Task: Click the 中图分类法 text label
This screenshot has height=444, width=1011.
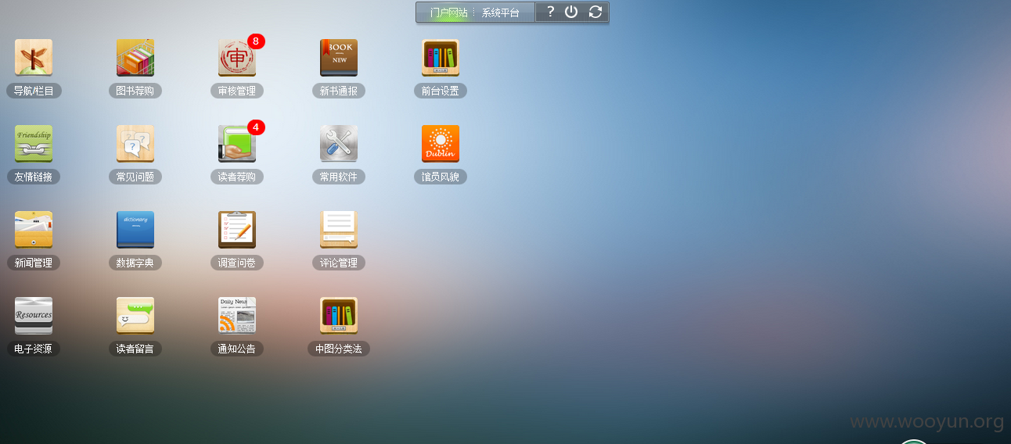Action: (x=339, y=349)
